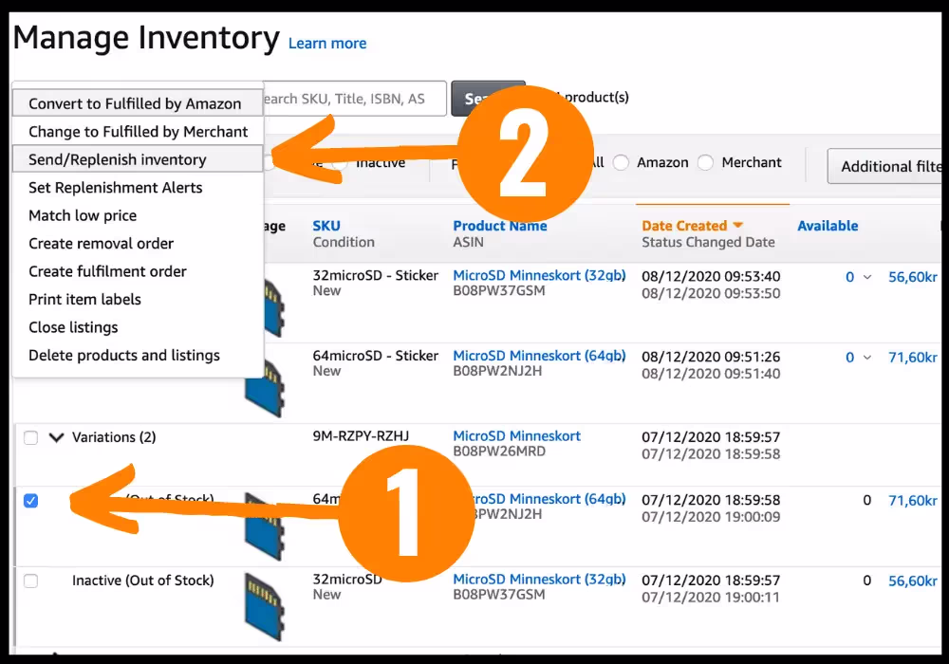This screenshot has width=949, height=664.
Task: Select Print item labels
Action: 138,299
